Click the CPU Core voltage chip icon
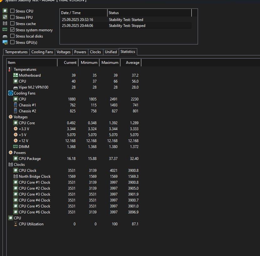260x256 pixels. pyautogui.click(x=16, y=123)
